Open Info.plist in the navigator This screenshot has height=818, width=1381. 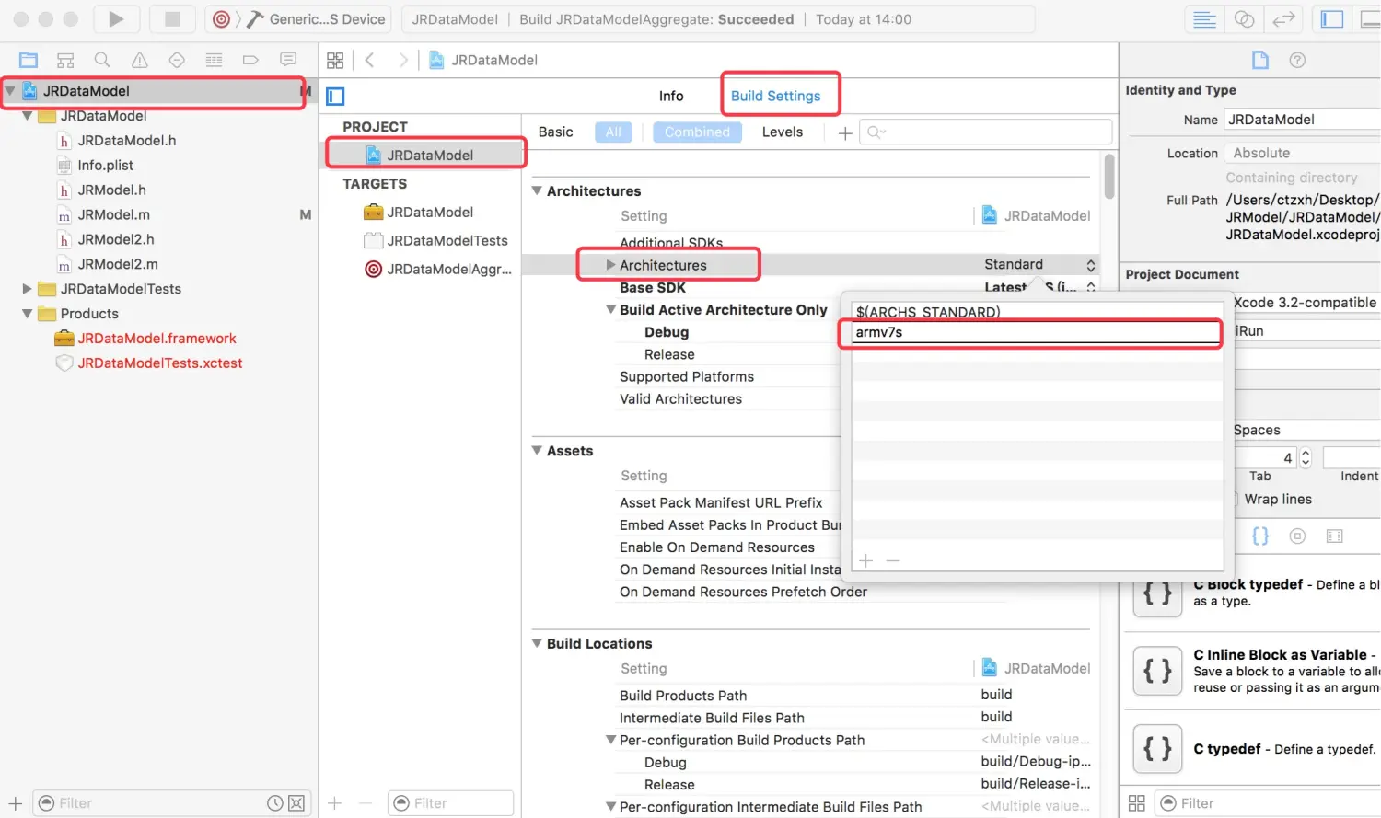[x=106, y=165]
